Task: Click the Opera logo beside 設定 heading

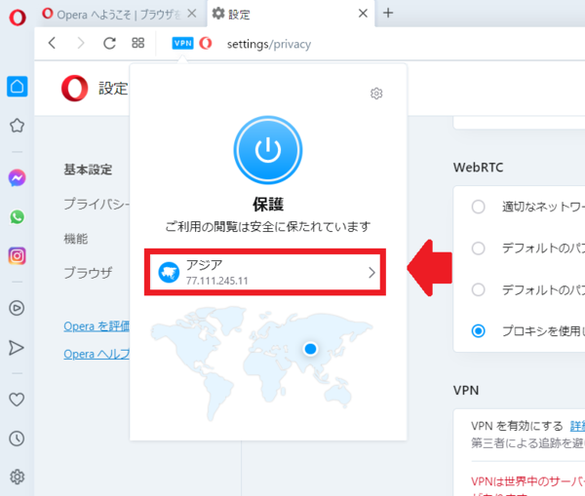Action: pyautogui.click(x=75, y=89)
